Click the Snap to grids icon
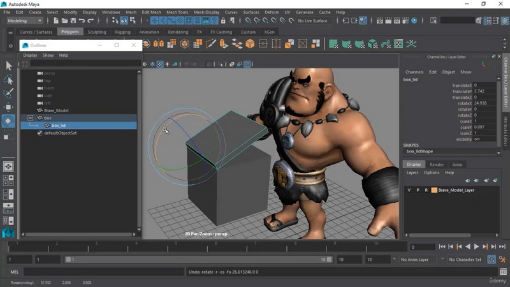The width and height of the screenshot is (510, 287). click(248, 20)
